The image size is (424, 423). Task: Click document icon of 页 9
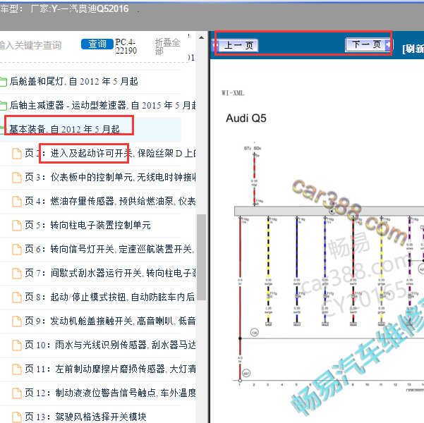pyautogui.click(x=17, y=321)
